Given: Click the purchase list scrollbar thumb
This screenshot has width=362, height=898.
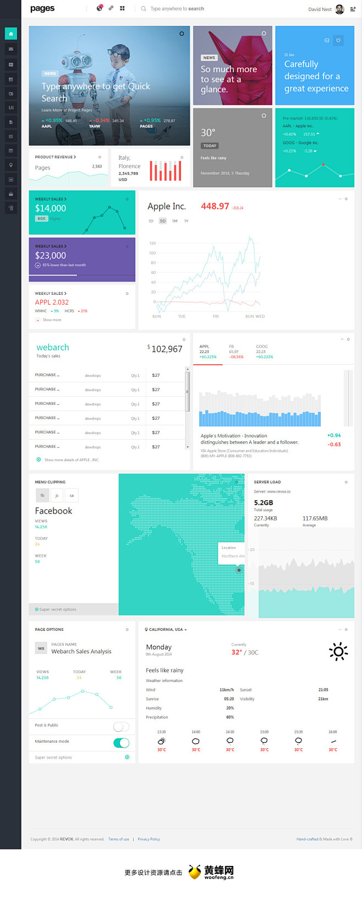Looking at the screenshot, I should tap(187, 392).
